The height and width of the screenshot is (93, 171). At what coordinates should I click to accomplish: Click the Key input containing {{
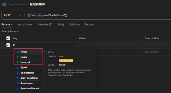[44, 45]
